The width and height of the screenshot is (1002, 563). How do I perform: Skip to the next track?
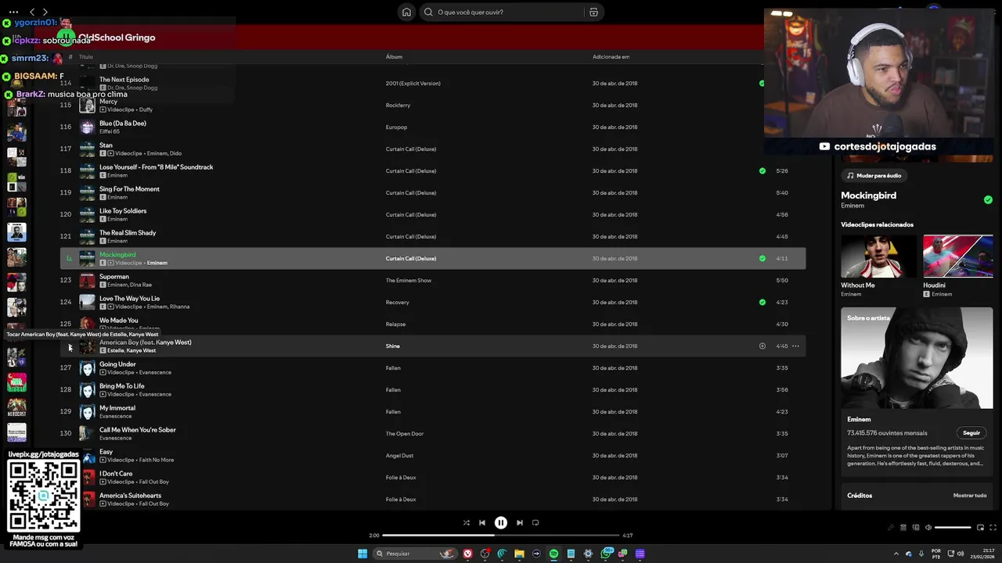520,522
